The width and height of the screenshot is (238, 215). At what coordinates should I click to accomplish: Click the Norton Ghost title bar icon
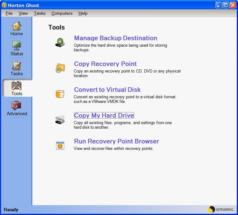point(4,5)
